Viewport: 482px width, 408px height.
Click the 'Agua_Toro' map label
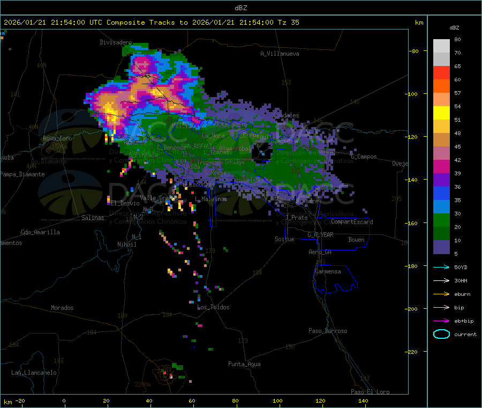(x=57, y=138)
